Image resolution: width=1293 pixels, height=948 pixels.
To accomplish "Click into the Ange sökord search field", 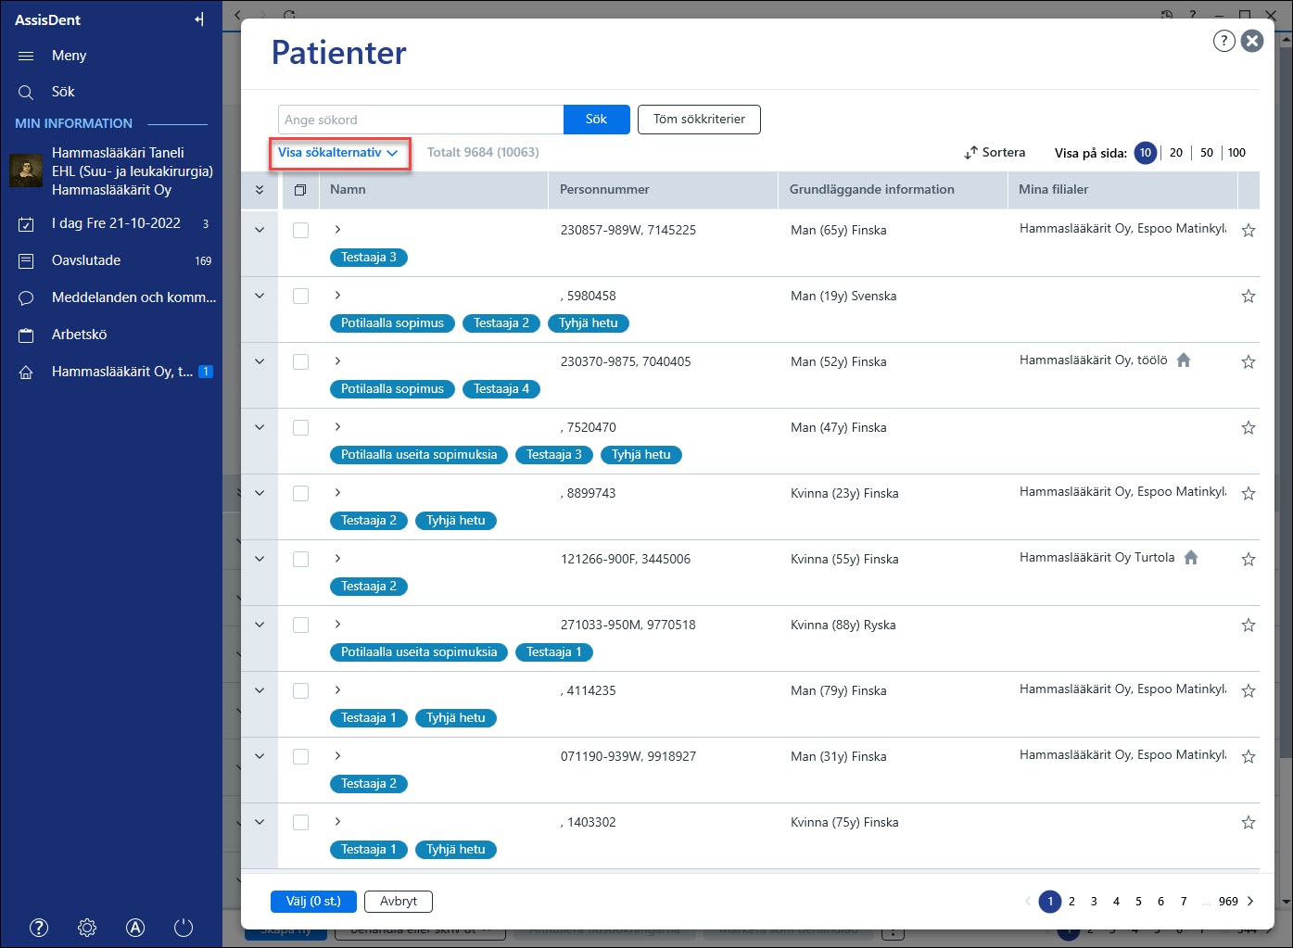I will tap(421, 120).
